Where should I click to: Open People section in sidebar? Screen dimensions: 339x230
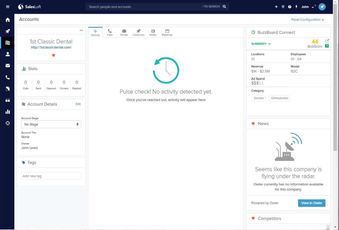point(8,54)
